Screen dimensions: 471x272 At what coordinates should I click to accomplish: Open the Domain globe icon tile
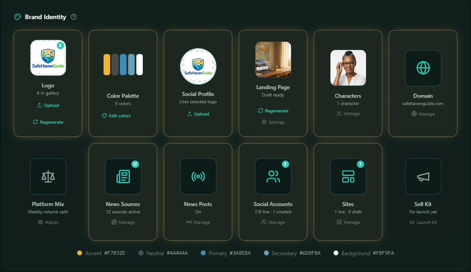click(x=423, y=68)
